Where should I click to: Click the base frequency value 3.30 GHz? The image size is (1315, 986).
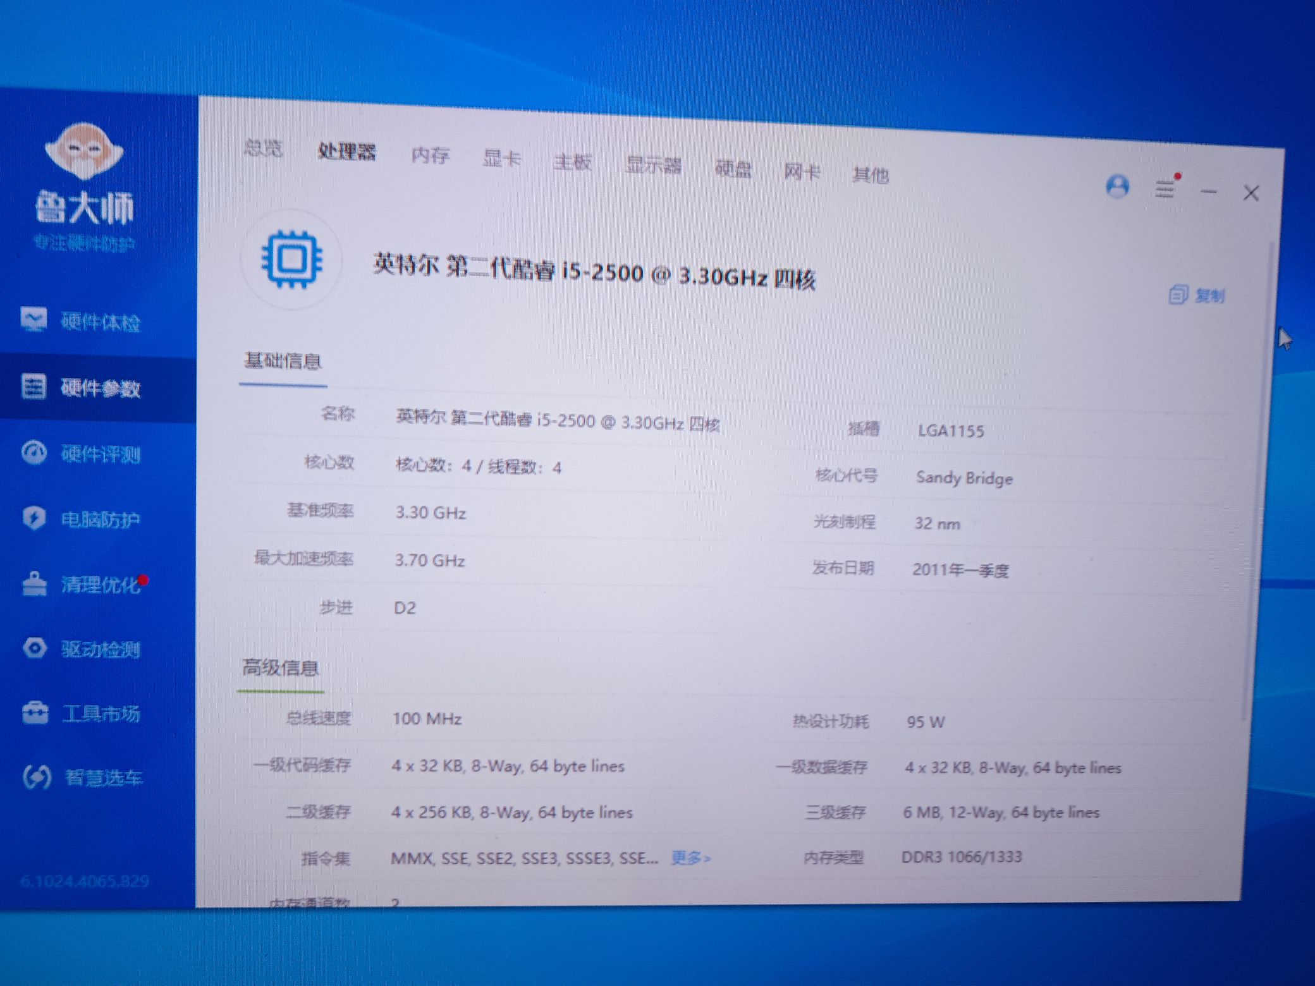tap(431, 513)
